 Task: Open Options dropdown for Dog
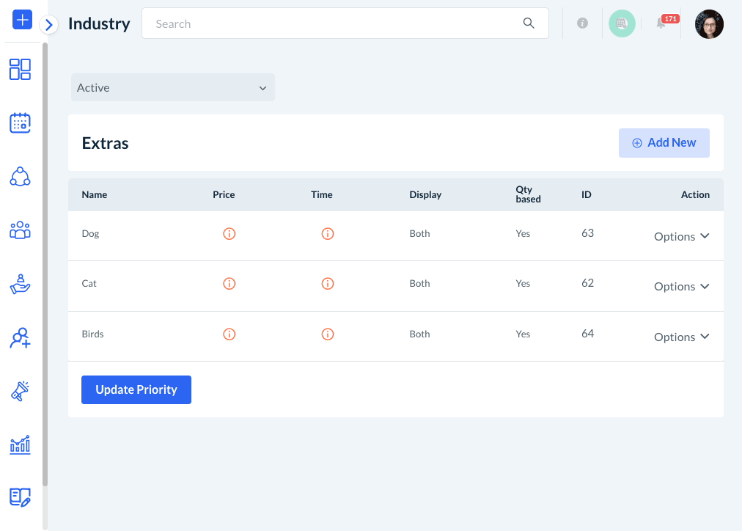click(681, 236)
